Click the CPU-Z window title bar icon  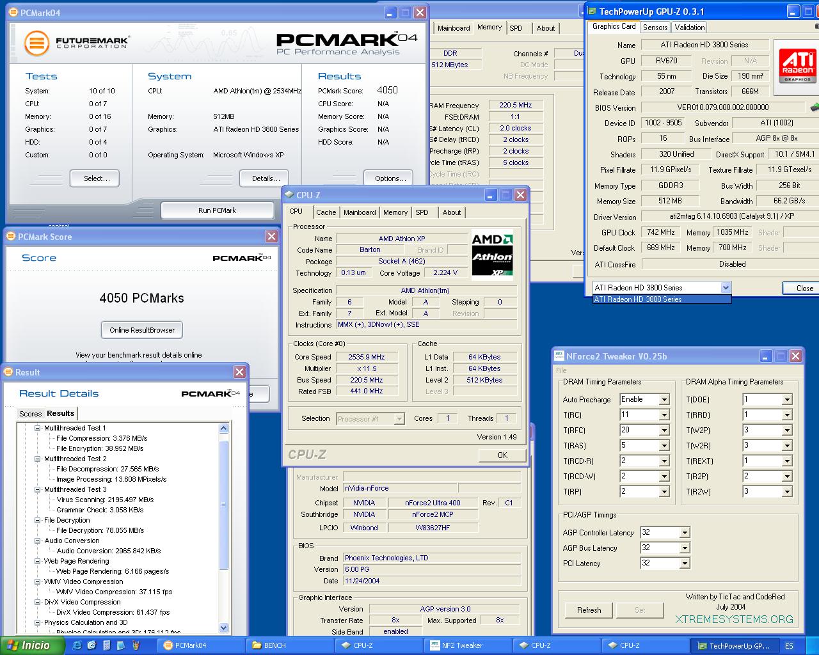(x=289, y=195)
